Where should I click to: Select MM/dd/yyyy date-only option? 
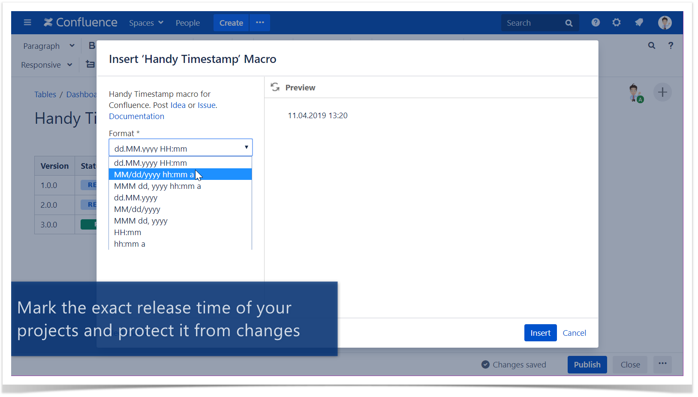click(180, 209)
